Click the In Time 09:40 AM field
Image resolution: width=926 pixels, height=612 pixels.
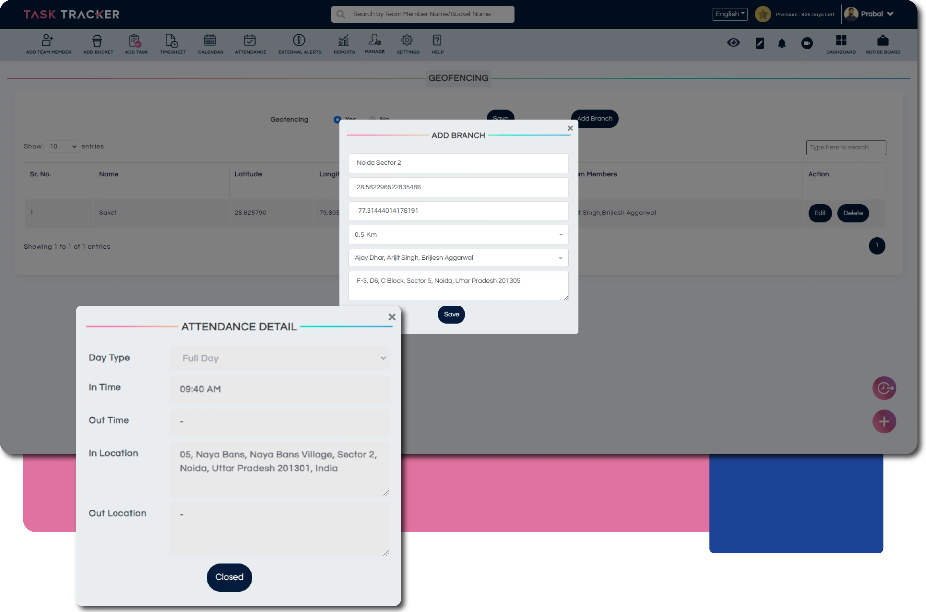click(279, 389)
